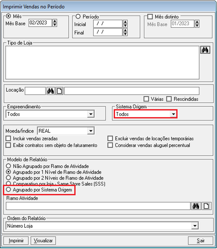Decrease the Inicial date with down arrow

point(125,26)
